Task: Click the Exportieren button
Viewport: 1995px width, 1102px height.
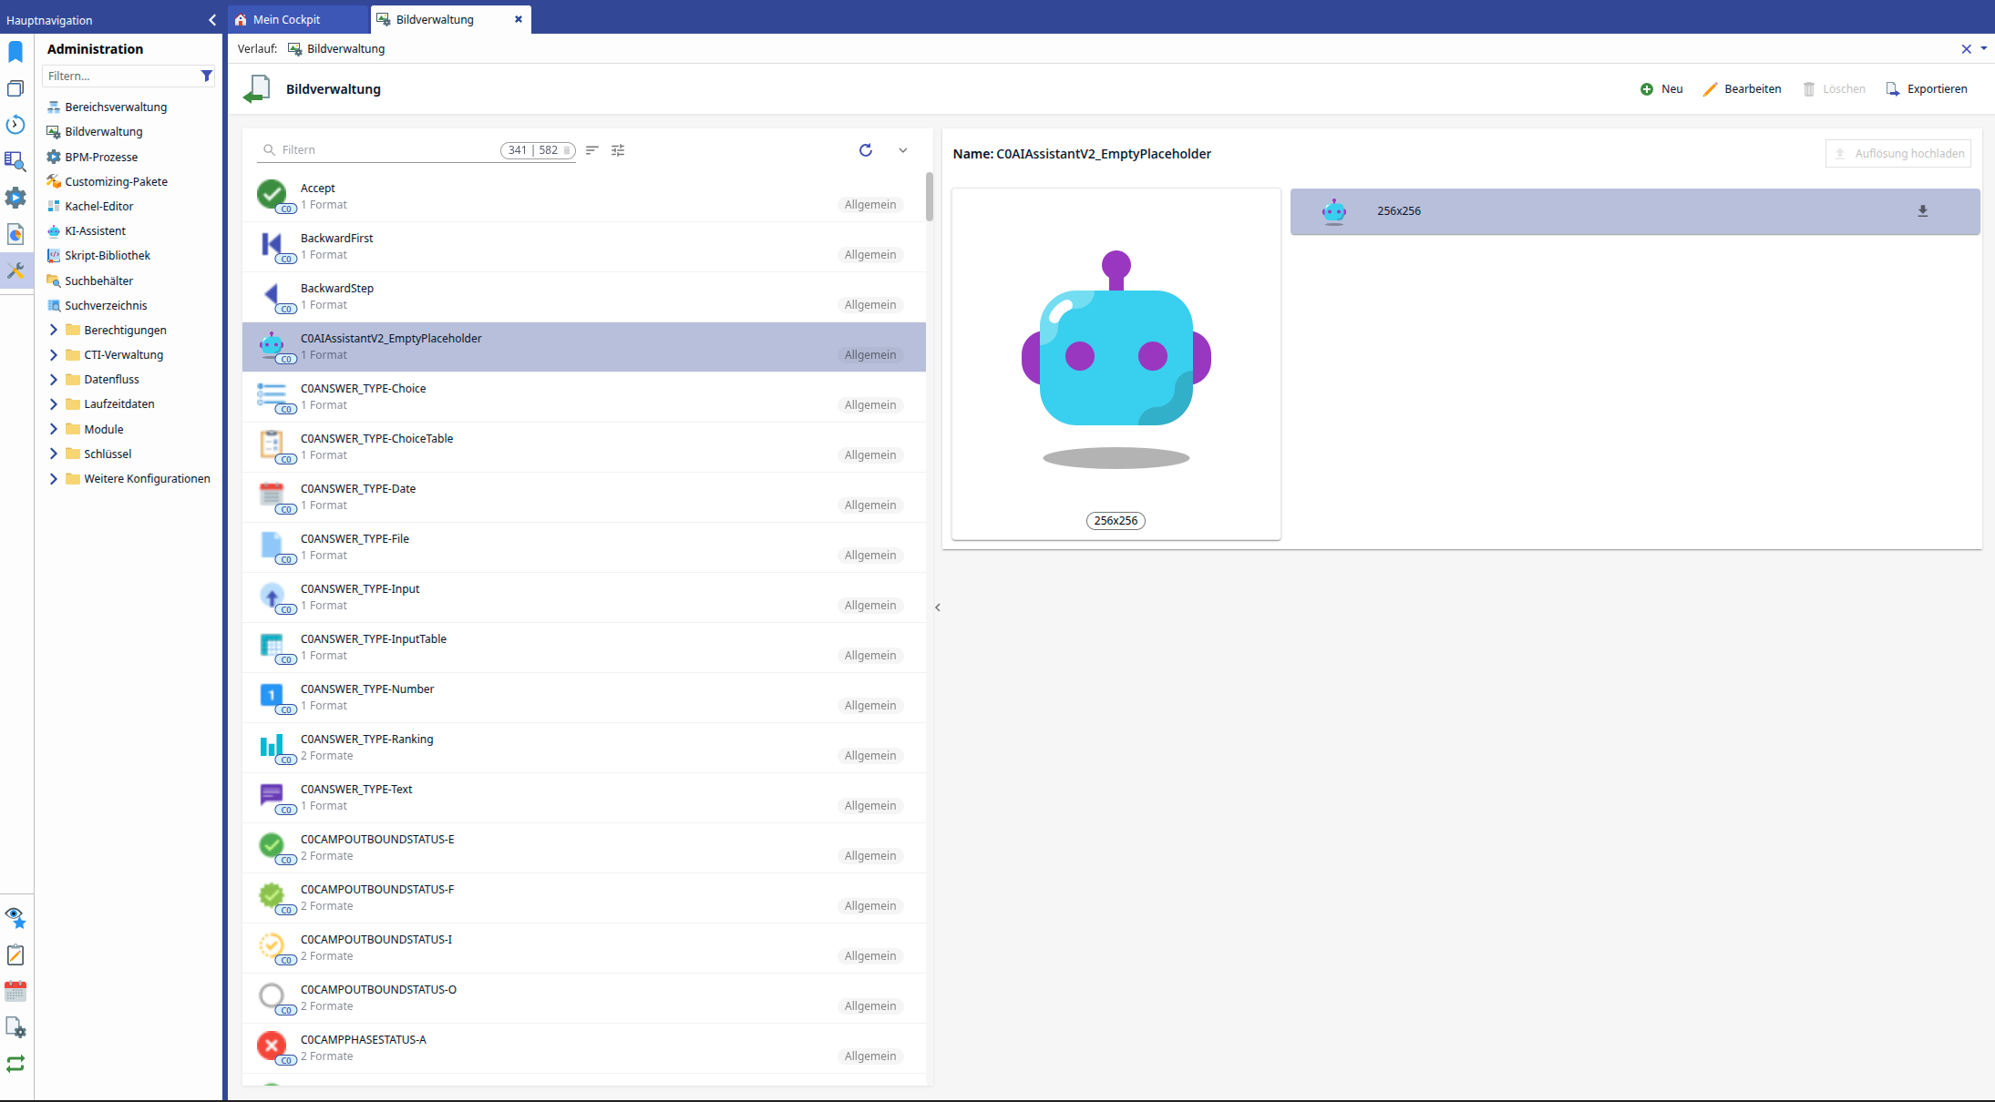Action: (x=1927, y=89)
